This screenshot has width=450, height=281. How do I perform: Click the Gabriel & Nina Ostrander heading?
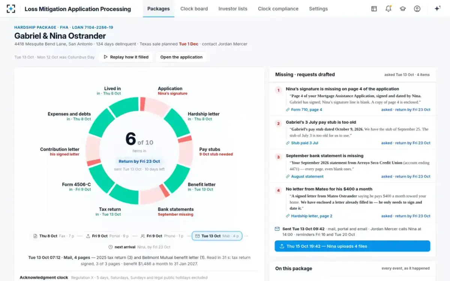pyautogui.click(x=60, y=36)
